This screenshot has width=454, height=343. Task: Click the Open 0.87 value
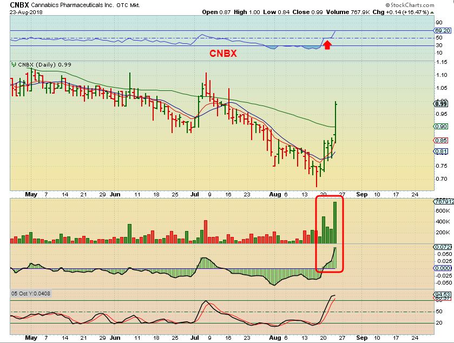pyautogui.click(x=216, y=12)
